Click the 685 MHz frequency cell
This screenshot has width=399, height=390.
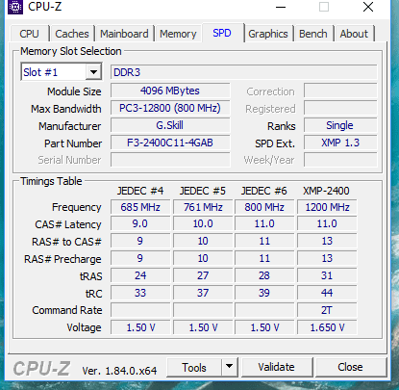pyautogui.click(x=140, y=207)
